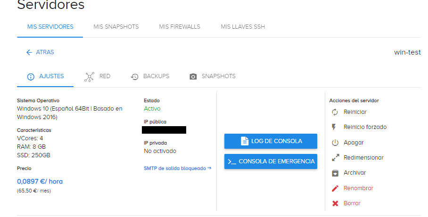428x217 pixels.
Task: Click the Redimensionar action text
Action: (363, 158)
